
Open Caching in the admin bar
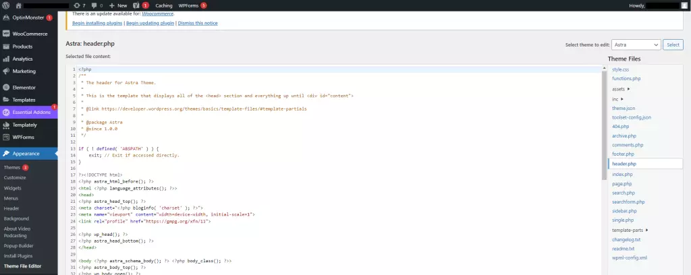(x=164, y=5)
